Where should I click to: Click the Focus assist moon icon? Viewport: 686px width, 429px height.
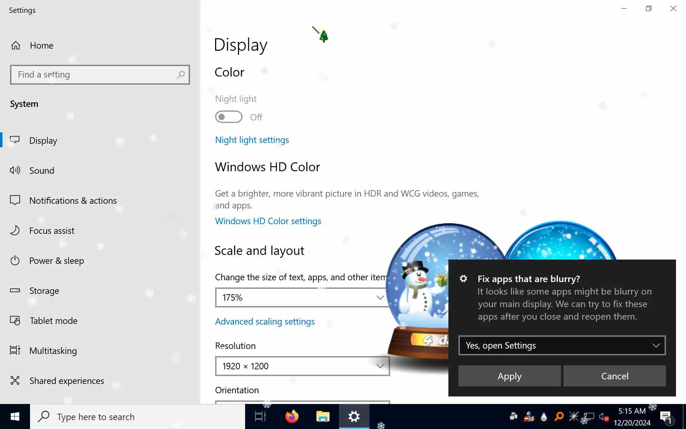(15, 230)
